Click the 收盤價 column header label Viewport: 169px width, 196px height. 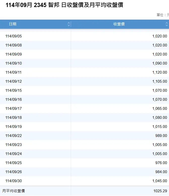pos(119,24)
